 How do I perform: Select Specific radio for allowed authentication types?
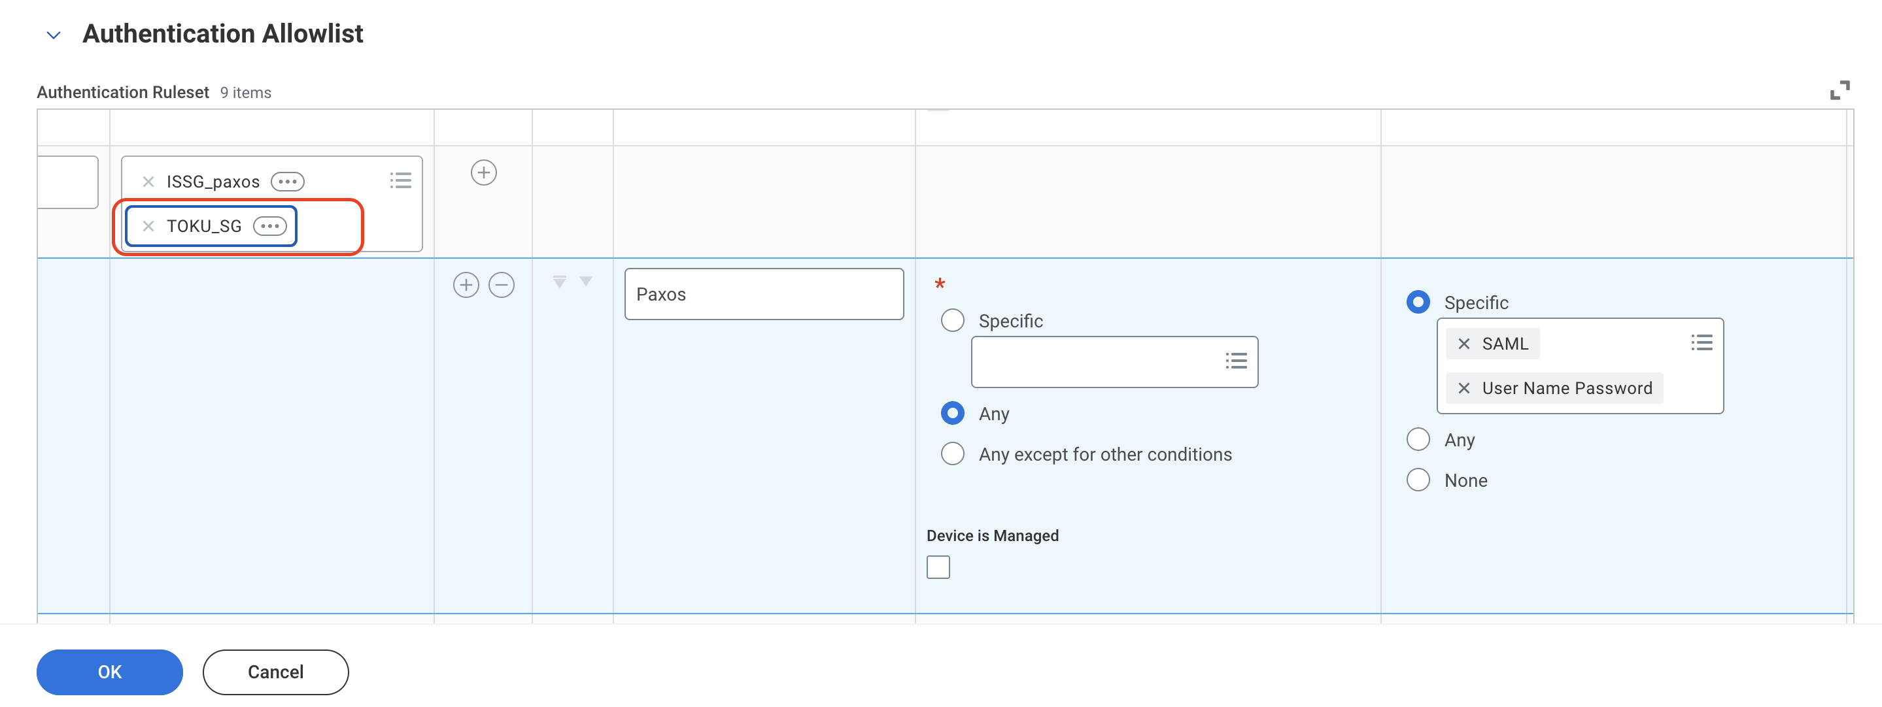1417,302
